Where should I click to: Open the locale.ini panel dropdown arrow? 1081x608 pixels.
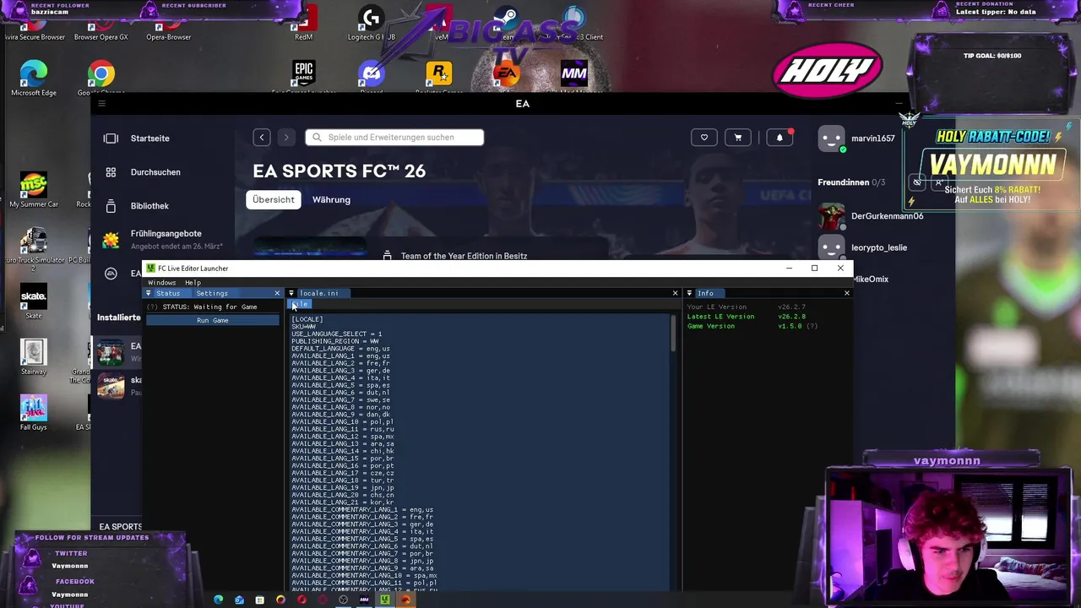(x=291, y=293)
